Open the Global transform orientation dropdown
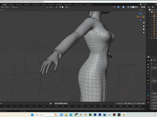 coord(50,7)
